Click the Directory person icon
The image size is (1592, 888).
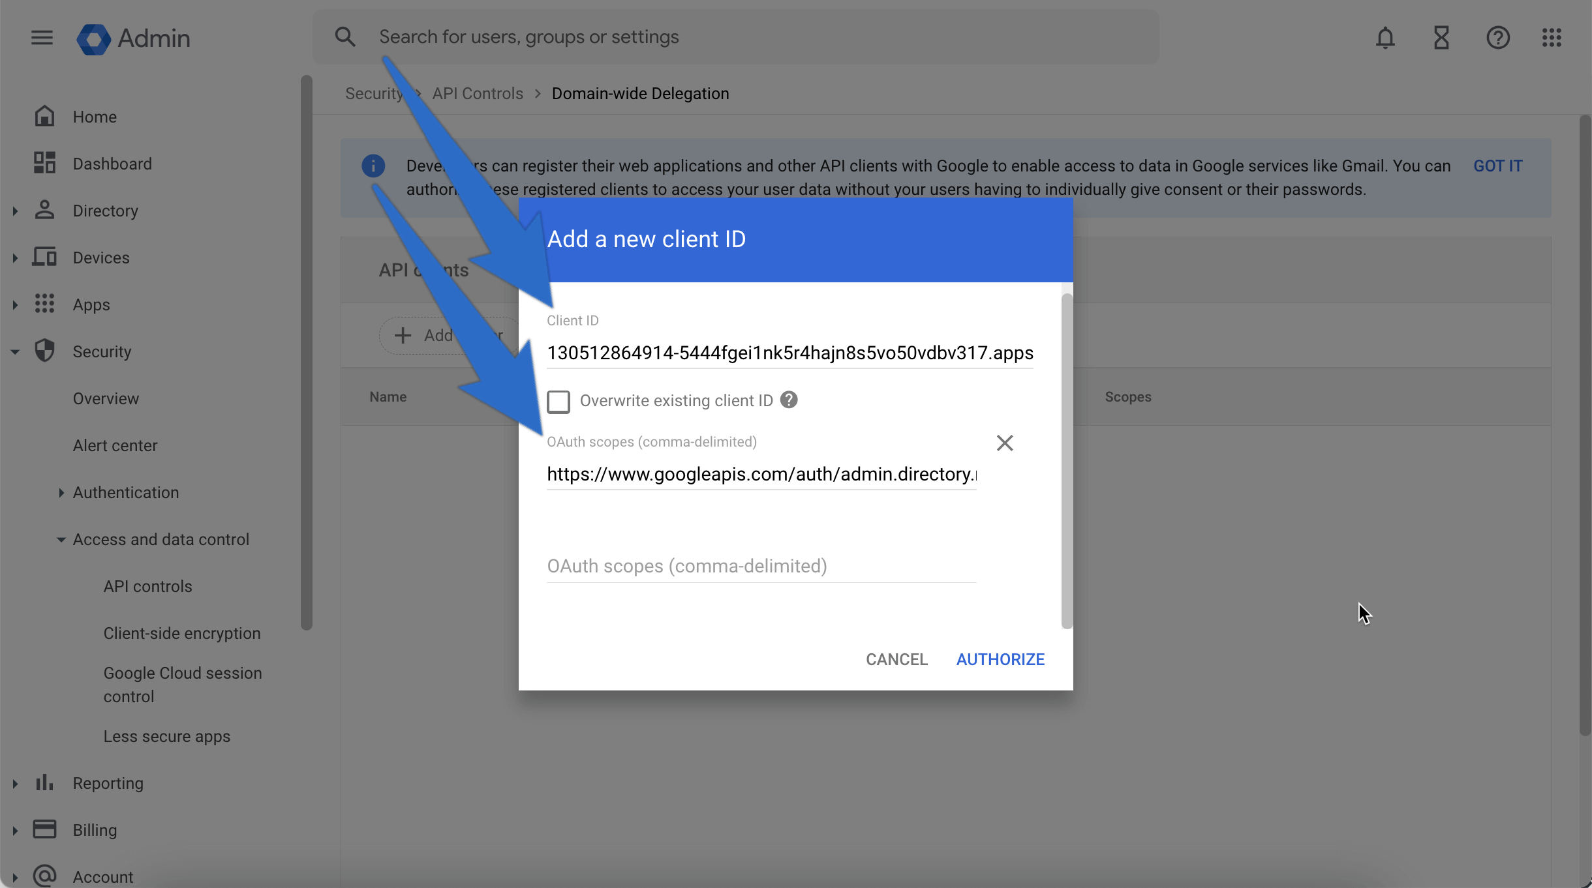point(44,210)
